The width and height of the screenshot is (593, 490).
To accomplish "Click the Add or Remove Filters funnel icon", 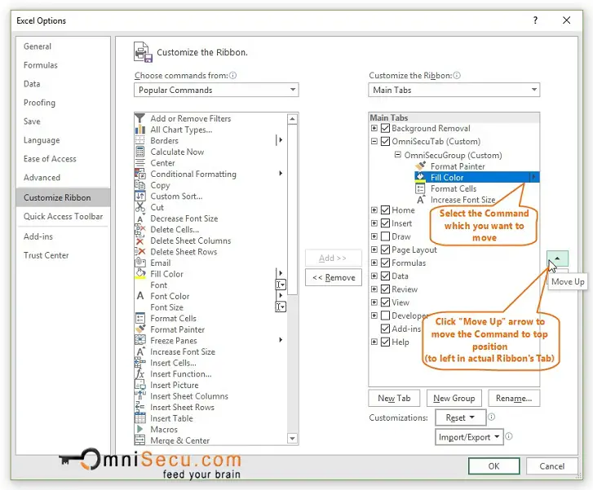I will pos(140,118).
